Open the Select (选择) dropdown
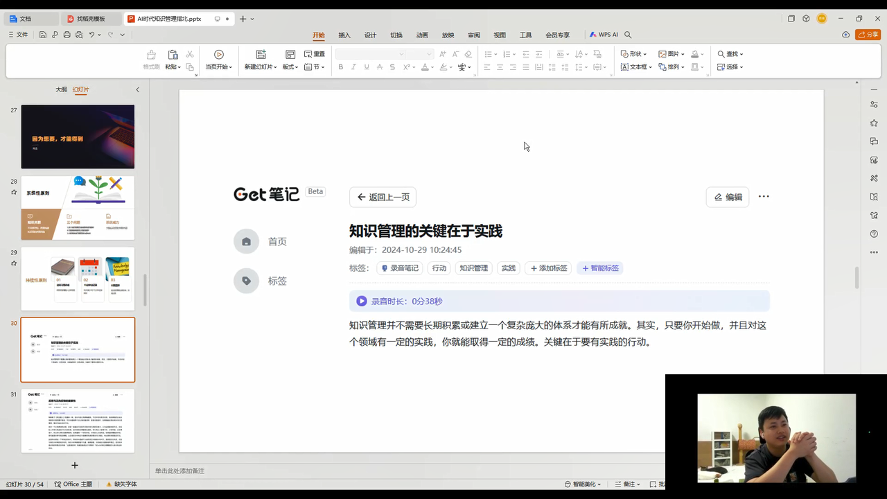This screenshot has height=499, width=887. 730,67
